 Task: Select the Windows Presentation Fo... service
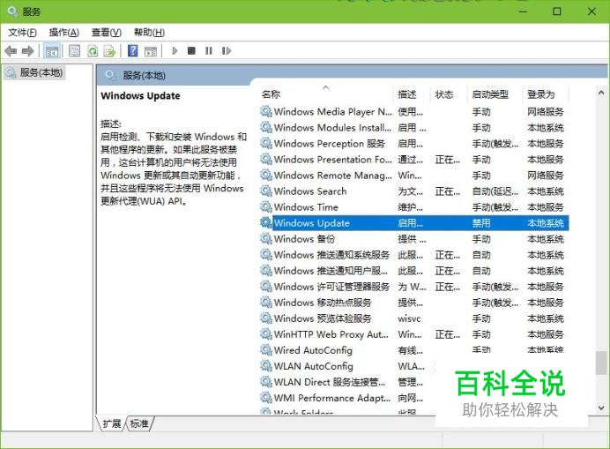coord(332,160)
